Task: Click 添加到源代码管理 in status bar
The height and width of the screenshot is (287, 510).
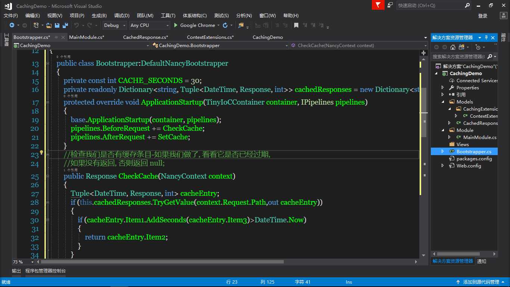Action: coord(481,282)
